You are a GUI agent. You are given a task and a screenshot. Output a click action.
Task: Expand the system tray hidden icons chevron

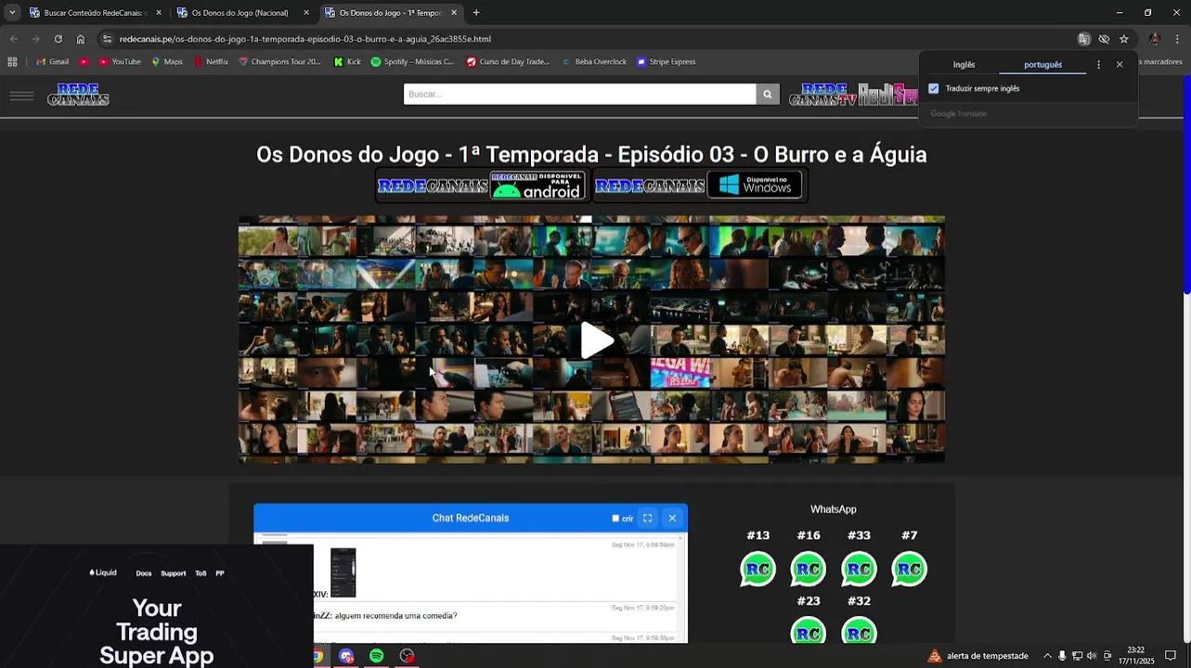coord(1047,656)
